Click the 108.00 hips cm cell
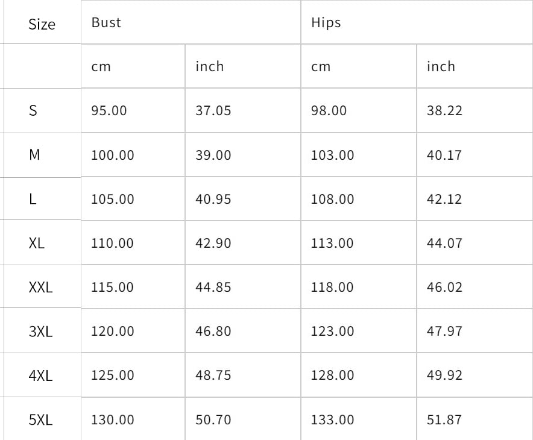 click(x=332, y=199)
